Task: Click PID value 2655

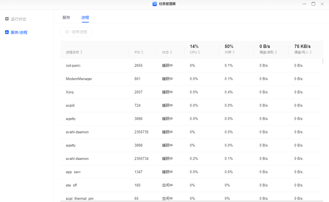Action: tap(138, 66)
